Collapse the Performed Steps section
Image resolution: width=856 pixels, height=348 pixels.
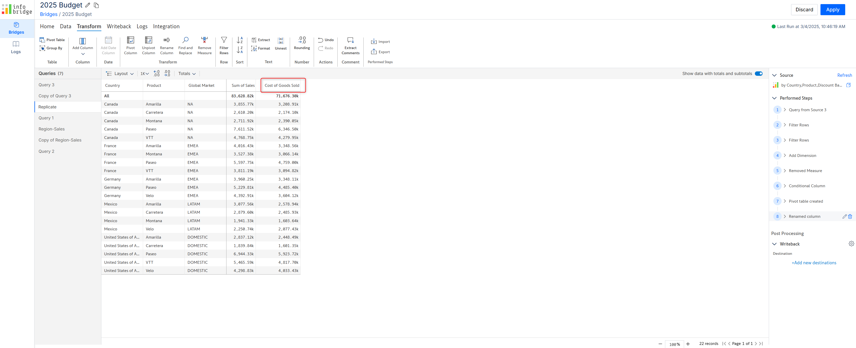(774, 98)
